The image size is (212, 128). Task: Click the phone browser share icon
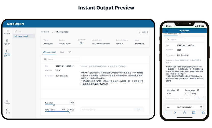point(184,112)
